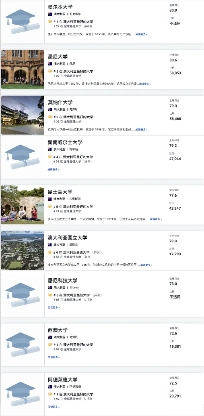Click the #1 ranking badge icon
This screenshot has width=204, height=416.
(x=50, y=21)
